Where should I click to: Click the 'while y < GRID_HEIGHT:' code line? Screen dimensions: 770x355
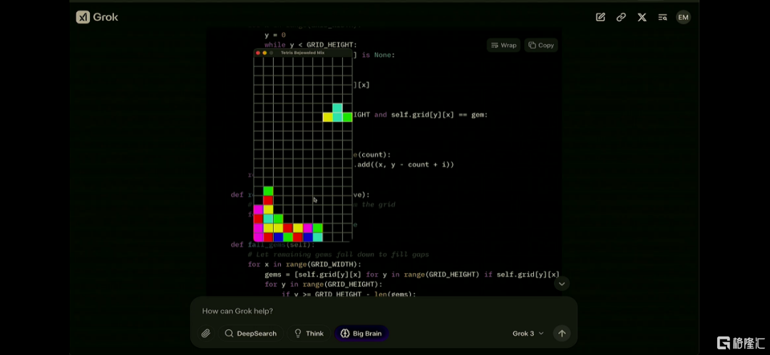311,45
